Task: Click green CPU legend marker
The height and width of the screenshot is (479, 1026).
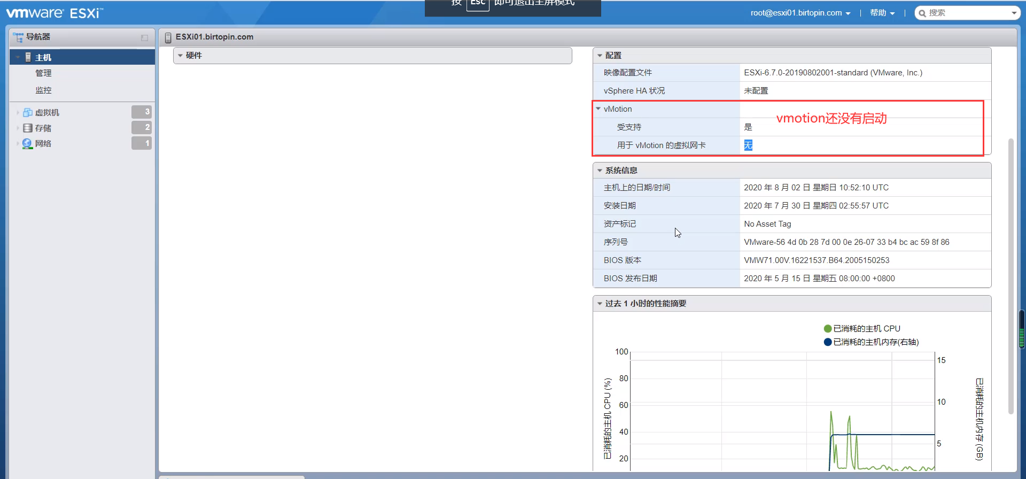Action: (x=828, y=329)
